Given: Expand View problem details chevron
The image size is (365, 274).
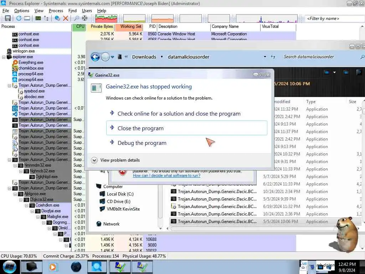Looking at the screenshot, I should [94, 160].
